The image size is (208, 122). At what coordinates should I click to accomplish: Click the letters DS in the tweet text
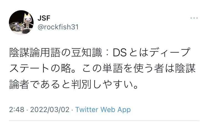click(x=120, y=53)
